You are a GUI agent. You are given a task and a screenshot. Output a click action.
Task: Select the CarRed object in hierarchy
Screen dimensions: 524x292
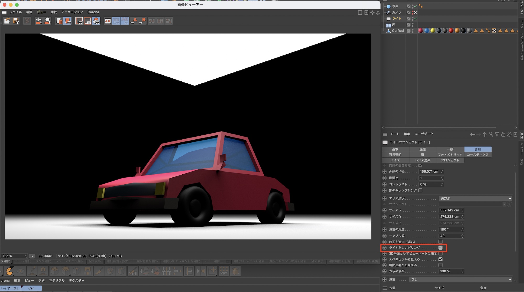[x=398, y=31]
